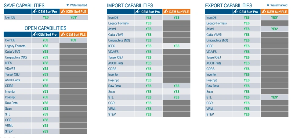Click the STEP row label in Open Capabilities table
293x138 pixels.
(9, 131)
